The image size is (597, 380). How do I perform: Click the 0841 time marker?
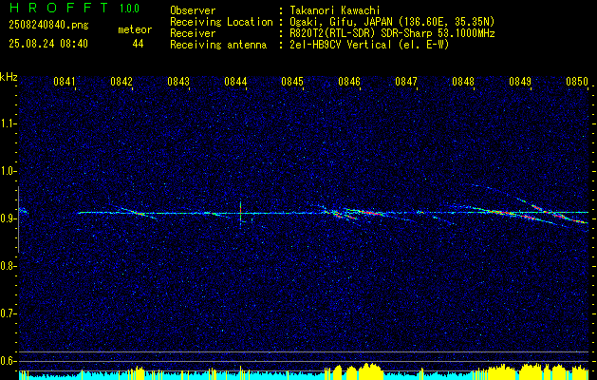(64, 82)
